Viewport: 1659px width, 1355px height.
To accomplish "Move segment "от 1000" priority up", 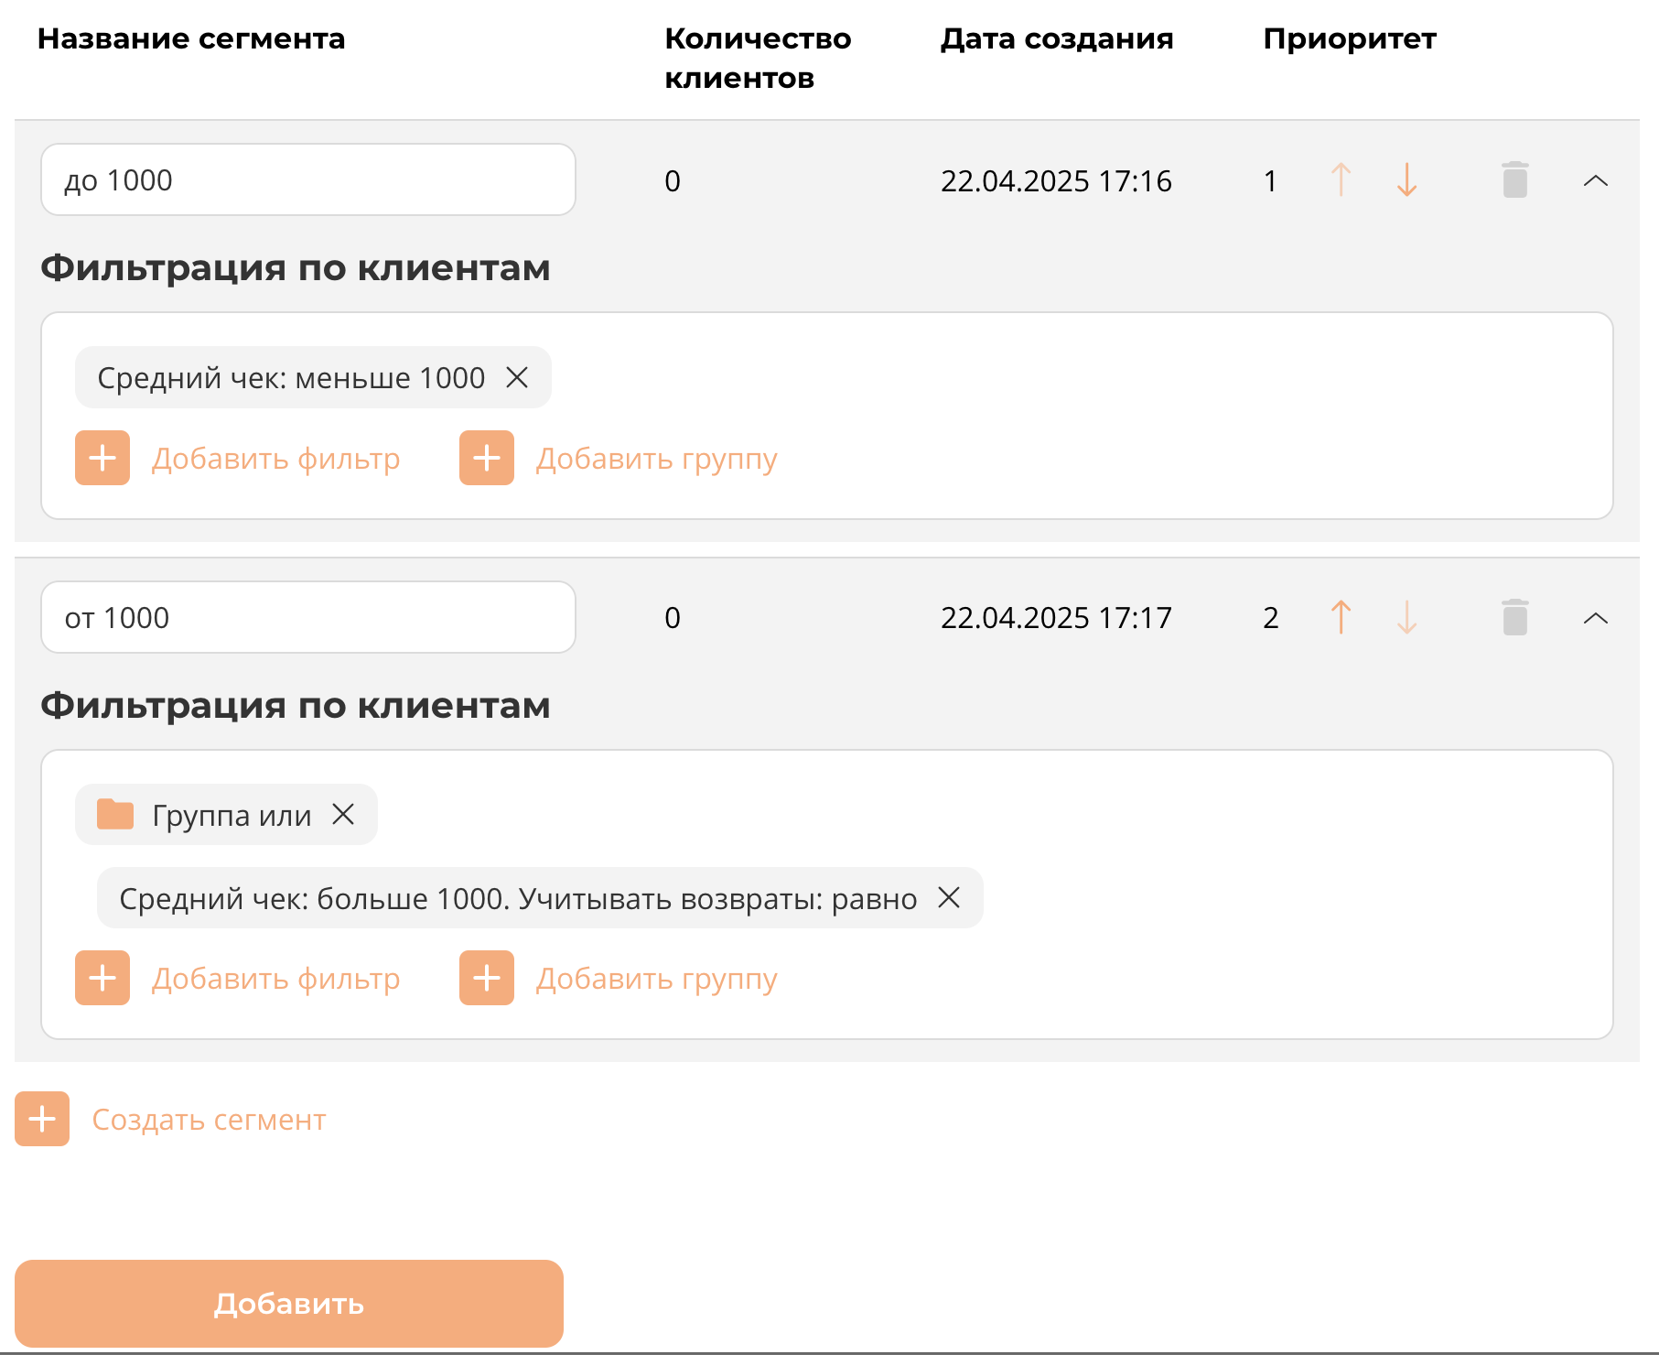I will (x=1341, y=618).
